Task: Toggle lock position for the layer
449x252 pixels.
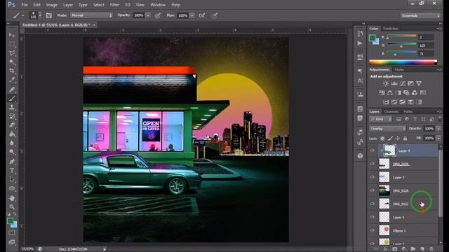Action: coord(398,139)
